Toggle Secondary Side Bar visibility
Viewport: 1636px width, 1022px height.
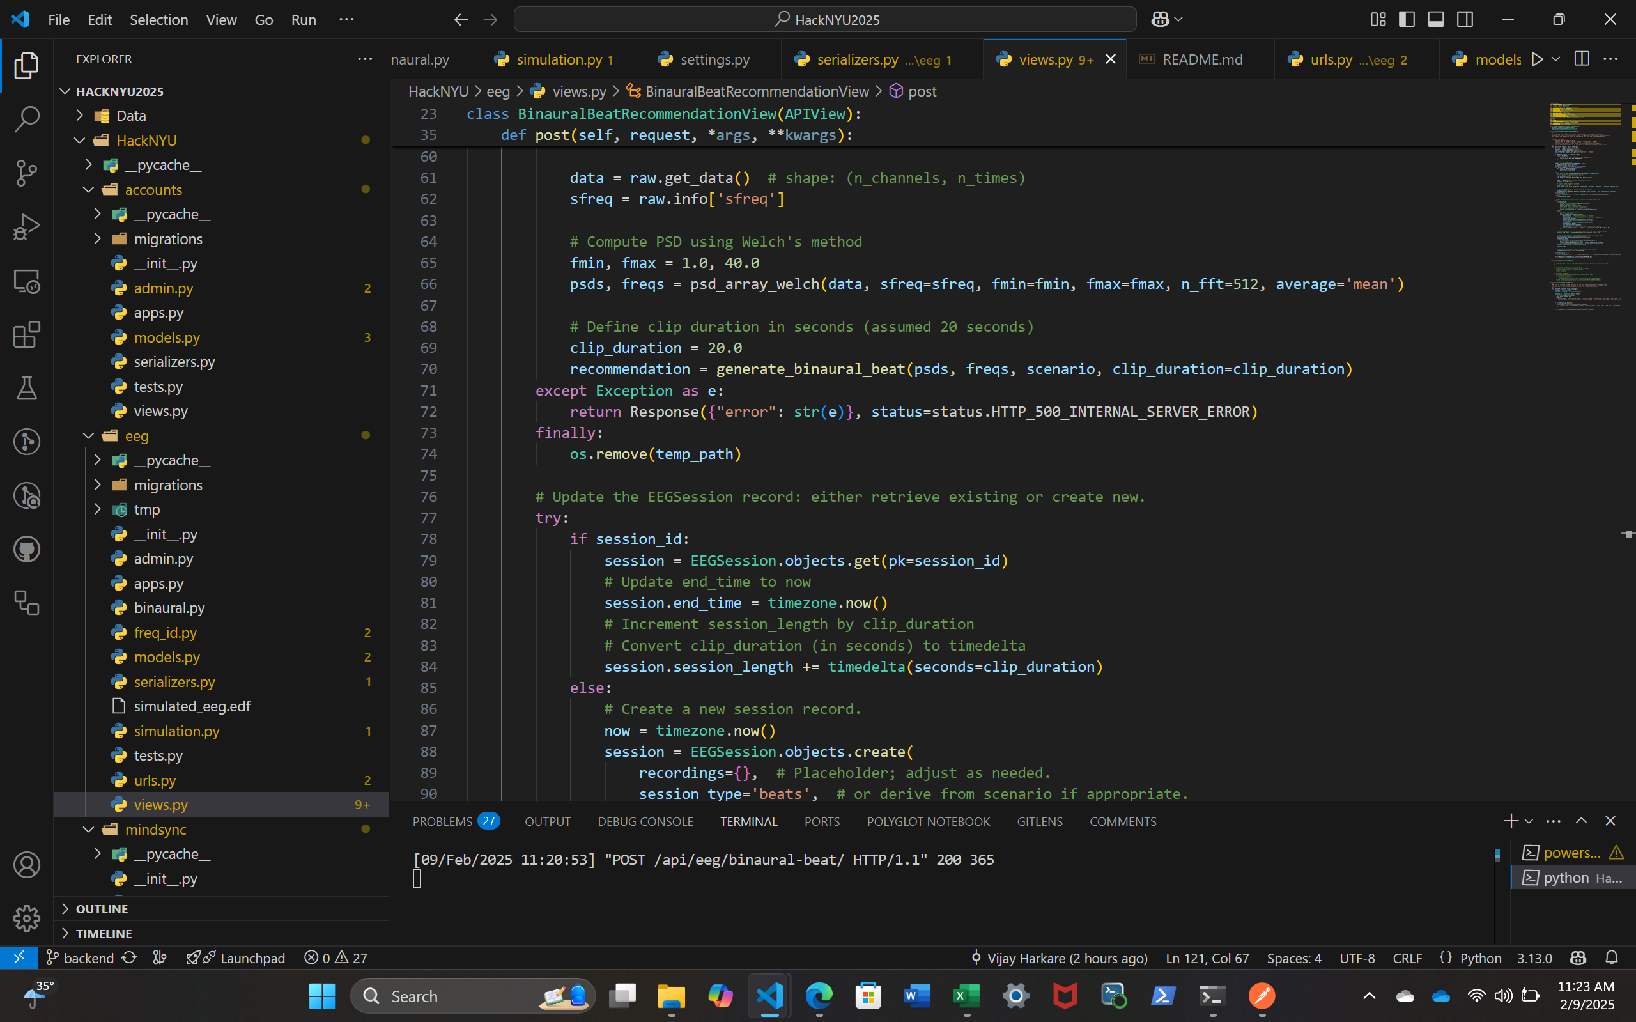point(1465,20)
